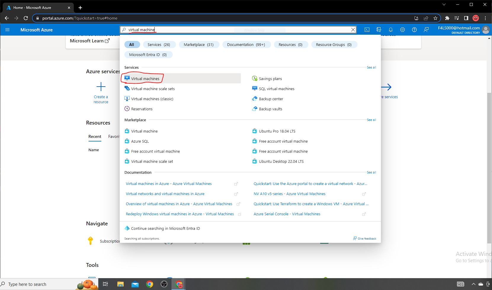Open Microsoft Learn link
Image resolution: width=492 pixels, height=290 pixels.
[90, 41]
